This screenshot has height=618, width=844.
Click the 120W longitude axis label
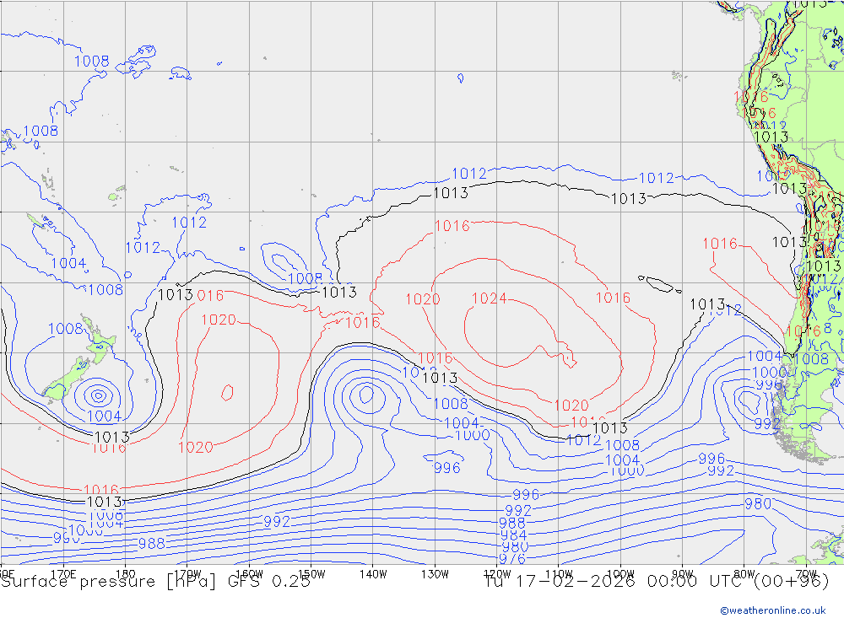click(497, 574)
